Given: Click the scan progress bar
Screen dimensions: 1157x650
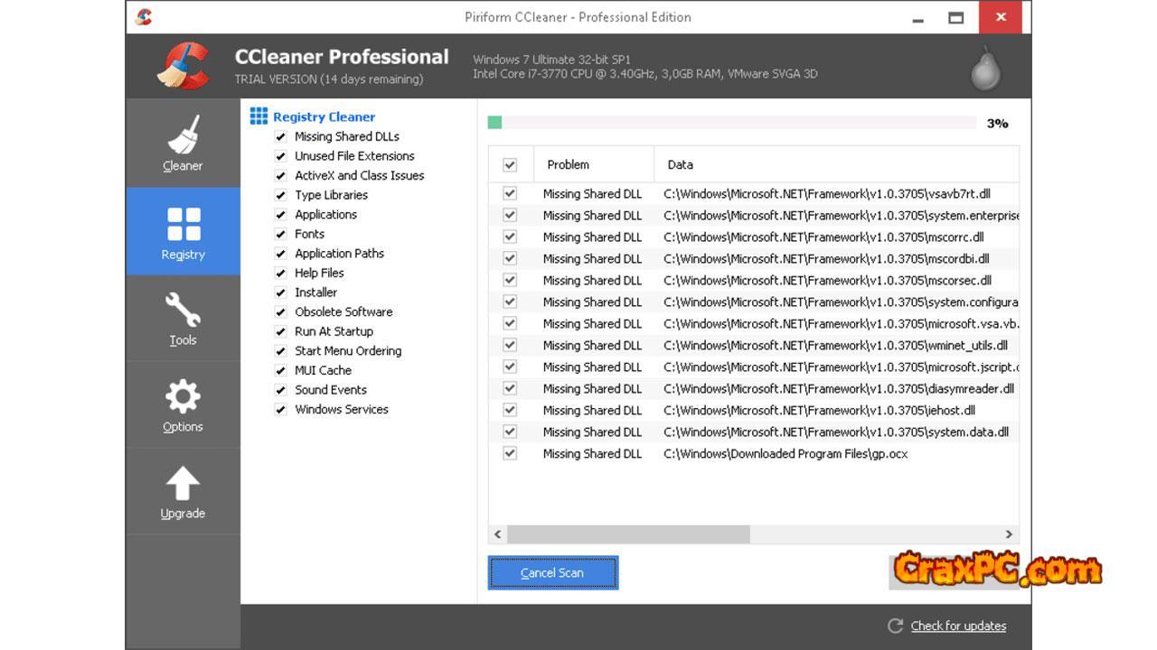Looking at the screenshot, I should 731,123.
